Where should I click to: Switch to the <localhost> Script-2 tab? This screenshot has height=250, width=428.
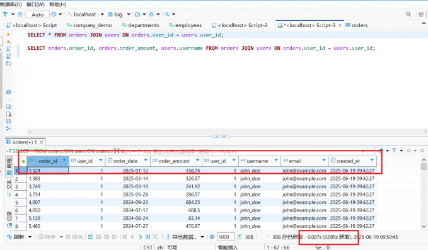240,25
